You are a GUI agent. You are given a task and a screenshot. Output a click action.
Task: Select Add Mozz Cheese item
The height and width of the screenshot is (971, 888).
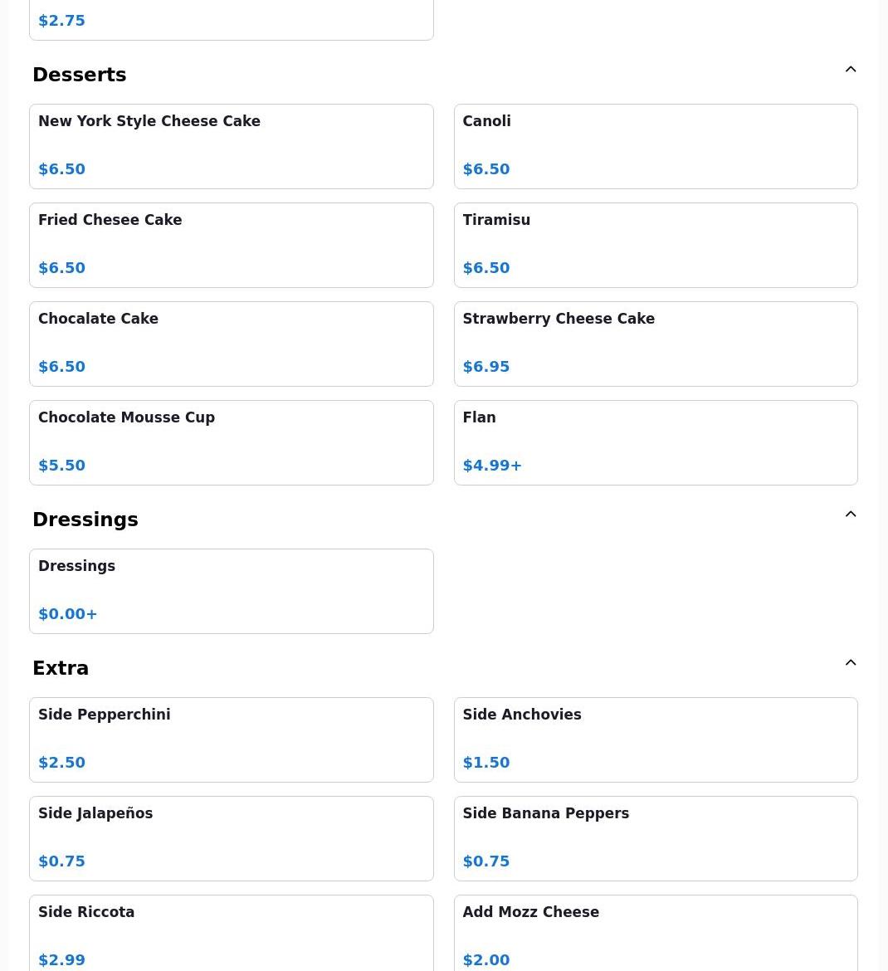pos(656,933)
